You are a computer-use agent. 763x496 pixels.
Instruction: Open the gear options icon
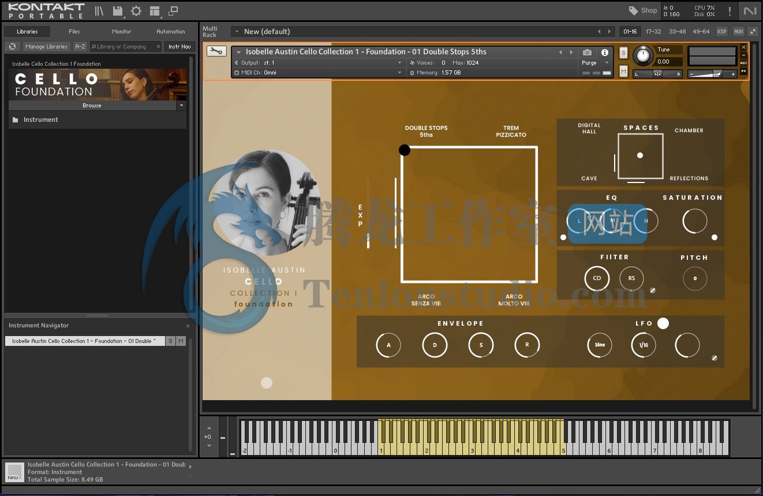(x=136, y=11)
